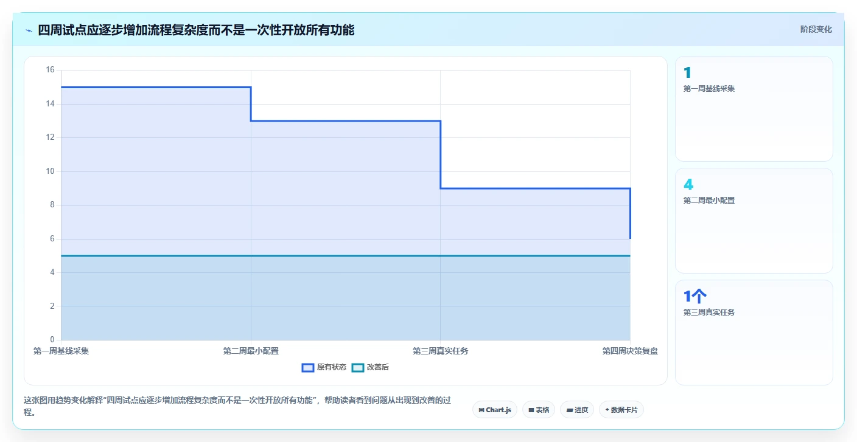Click the sparkle icon in 数据卡片 tag
Screen dimensions: 857x442
point(607,410)
